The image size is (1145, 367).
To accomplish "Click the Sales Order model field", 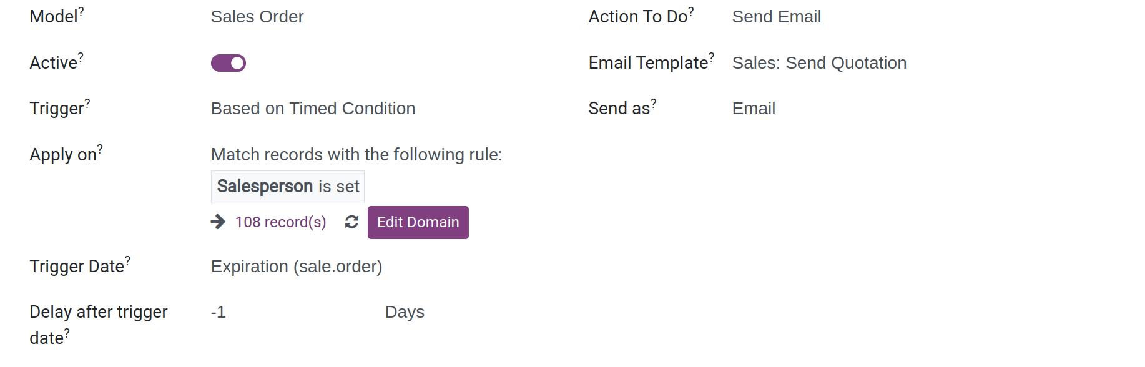I will tap(257, 17).
